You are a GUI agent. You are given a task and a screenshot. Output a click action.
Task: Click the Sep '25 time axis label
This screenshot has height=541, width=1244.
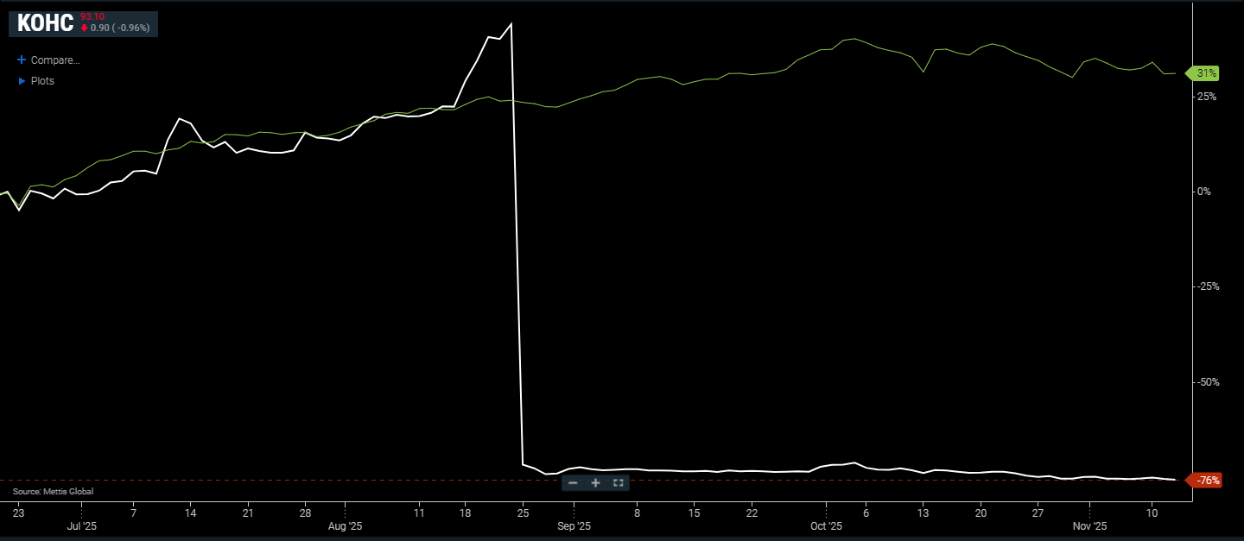coord(574,525)
